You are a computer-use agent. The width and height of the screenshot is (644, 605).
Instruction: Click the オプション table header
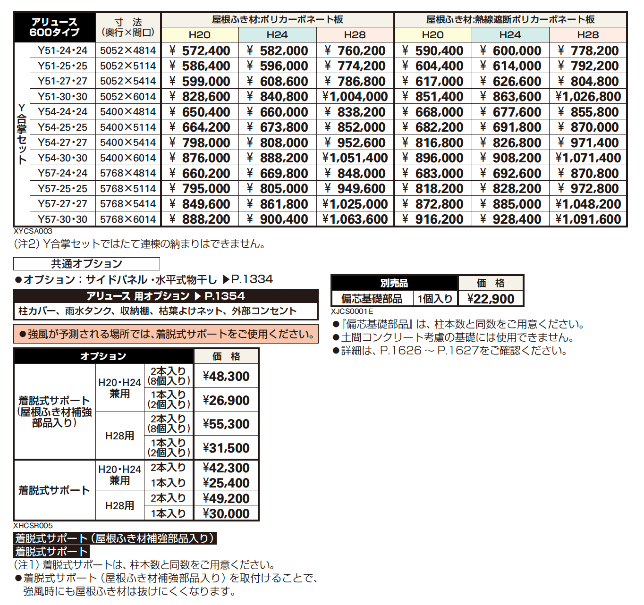click(103, 356)
